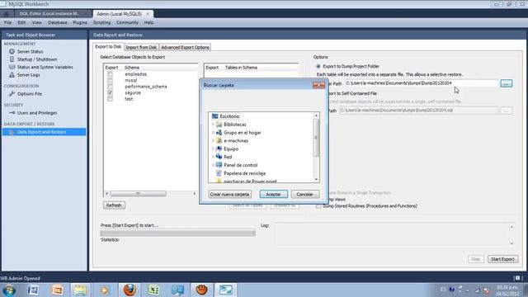Select e-machines user folder

[236, 141]
